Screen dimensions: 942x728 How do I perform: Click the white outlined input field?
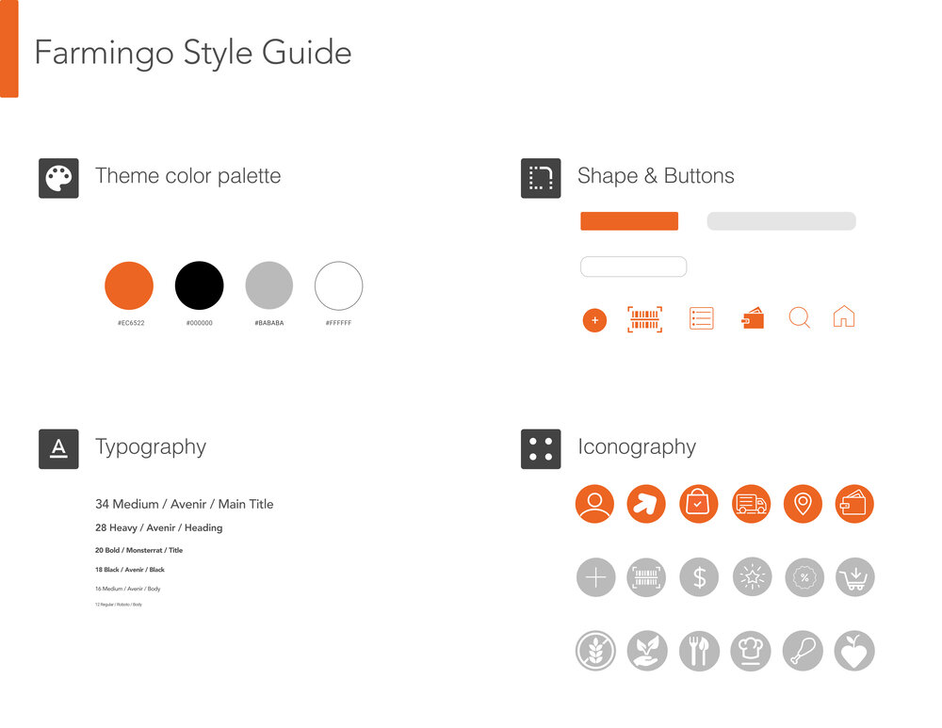coord(633,267)
